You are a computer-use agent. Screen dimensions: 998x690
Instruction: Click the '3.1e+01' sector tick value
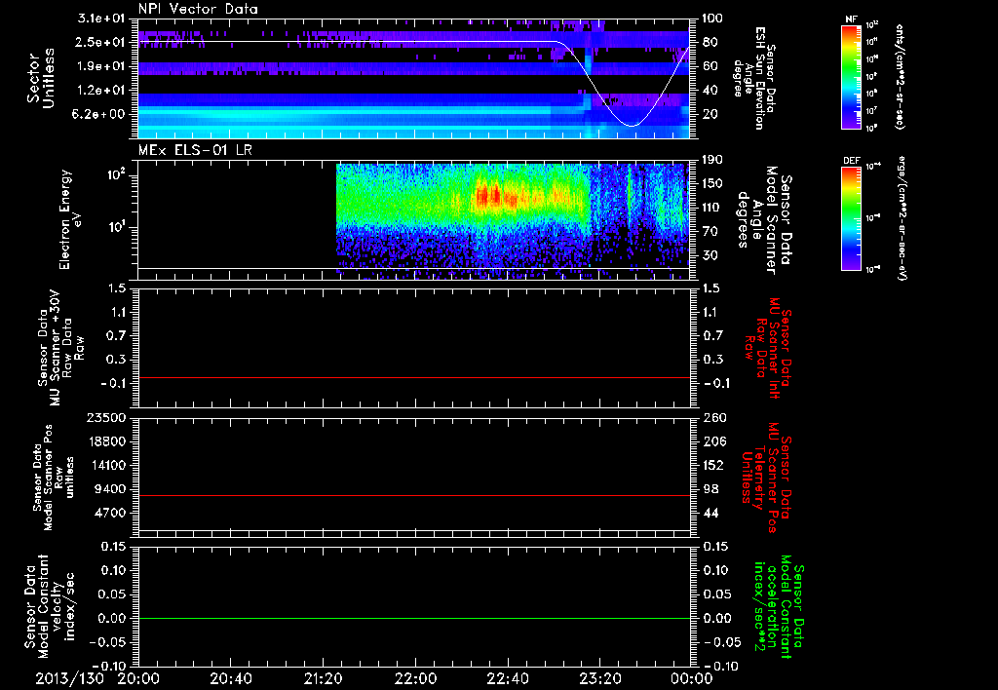click(x=100, y=19)
